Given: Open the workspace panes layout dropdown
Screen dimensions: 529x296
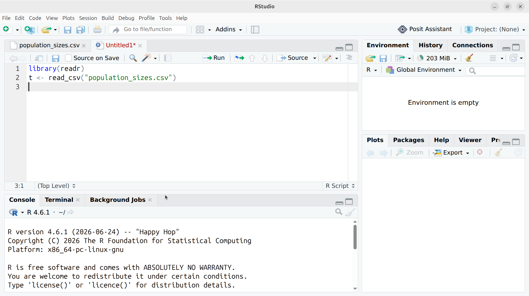Looking at the screenshot, I should point(203,30).
